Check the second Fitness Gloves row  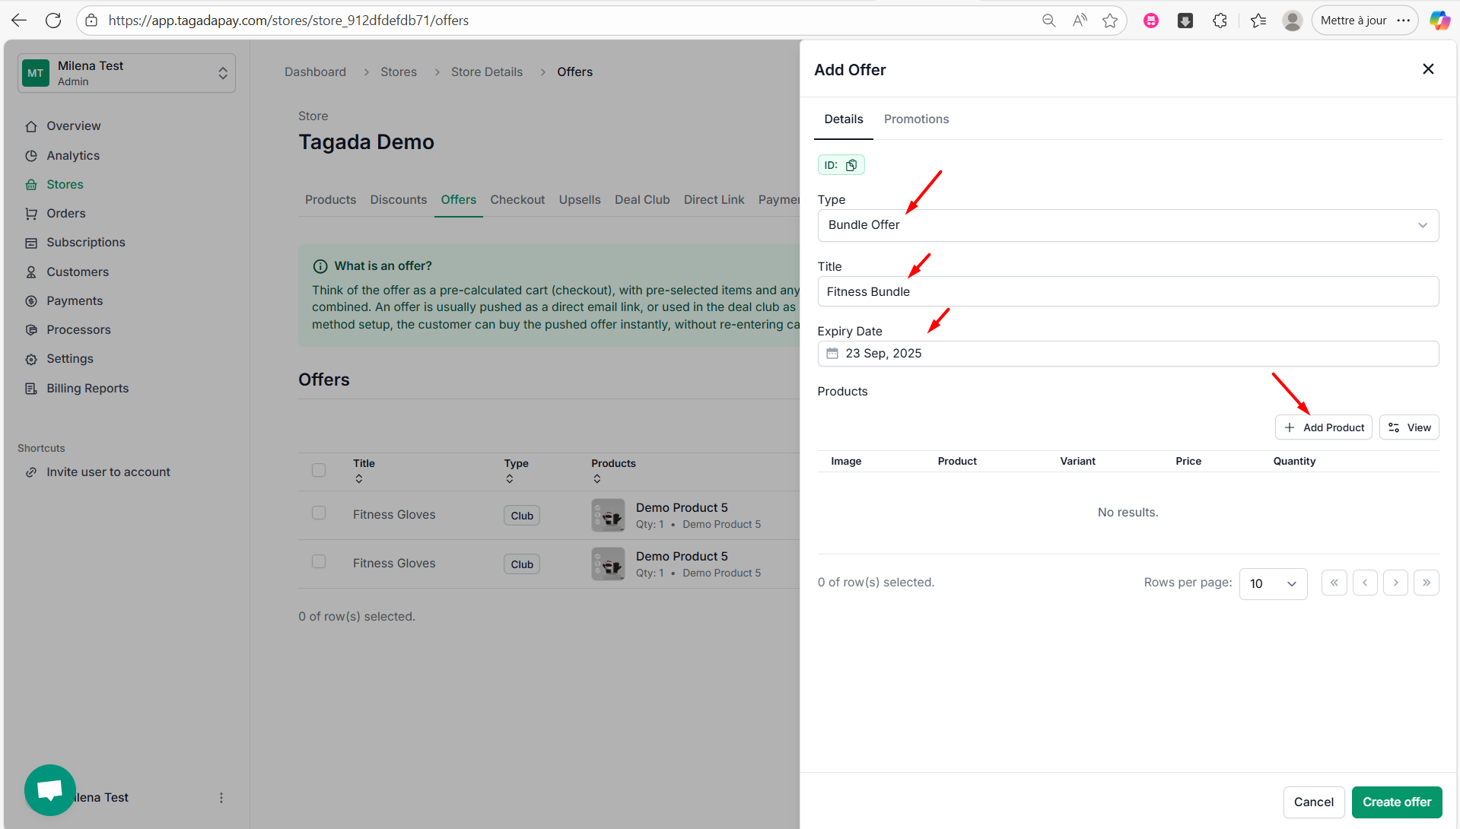click(319, 562)
